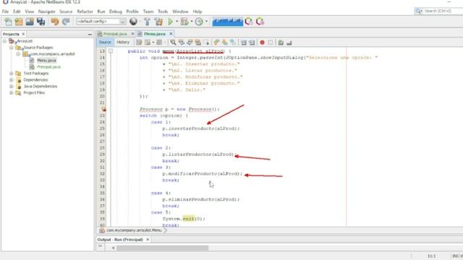Click Find Previous Occurrence editor icon
Image resolution: width=463 pixels, height=260 pixels.
tap(182, 43)
